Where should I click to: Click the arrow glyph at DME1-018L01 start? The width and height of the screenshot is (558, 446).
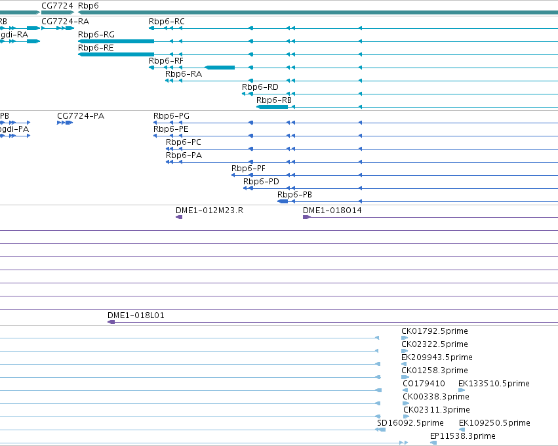coord(111,323)
